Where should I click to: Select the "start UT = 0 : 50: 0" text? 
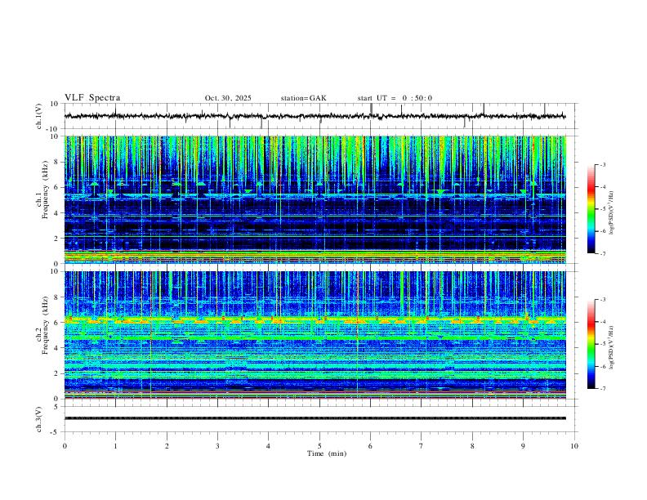pyautogui.click(x=395, y=98)
